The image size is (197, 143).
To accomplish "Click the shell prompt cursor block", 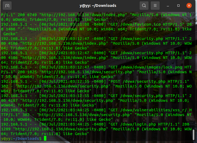I will pyautogui.click(x=45, y=139).
